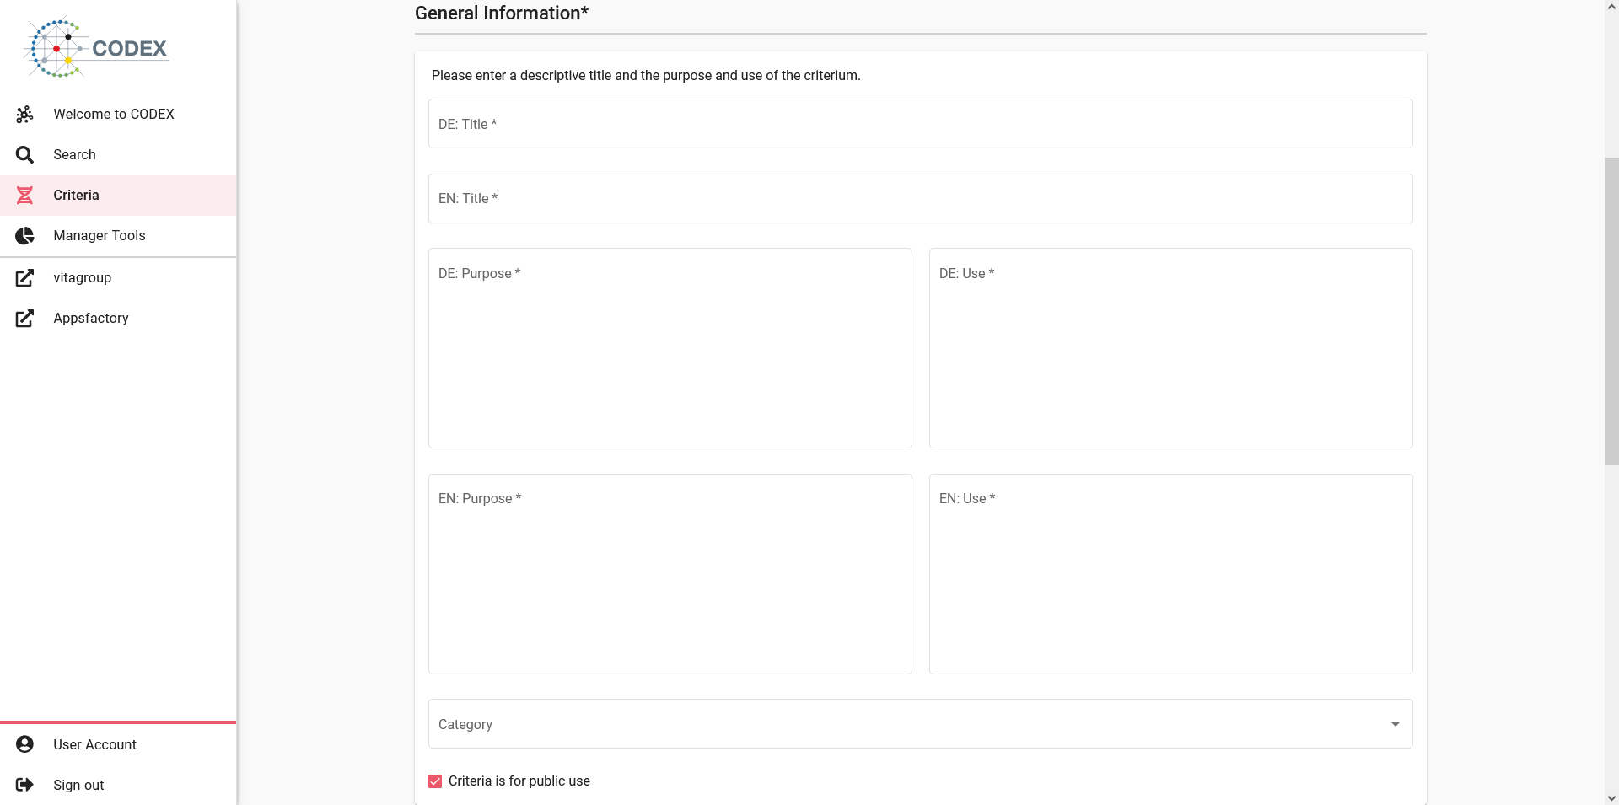Focus the DE: Title input field
Screen dimensions: 1619x805
click(x=920, y=124)
